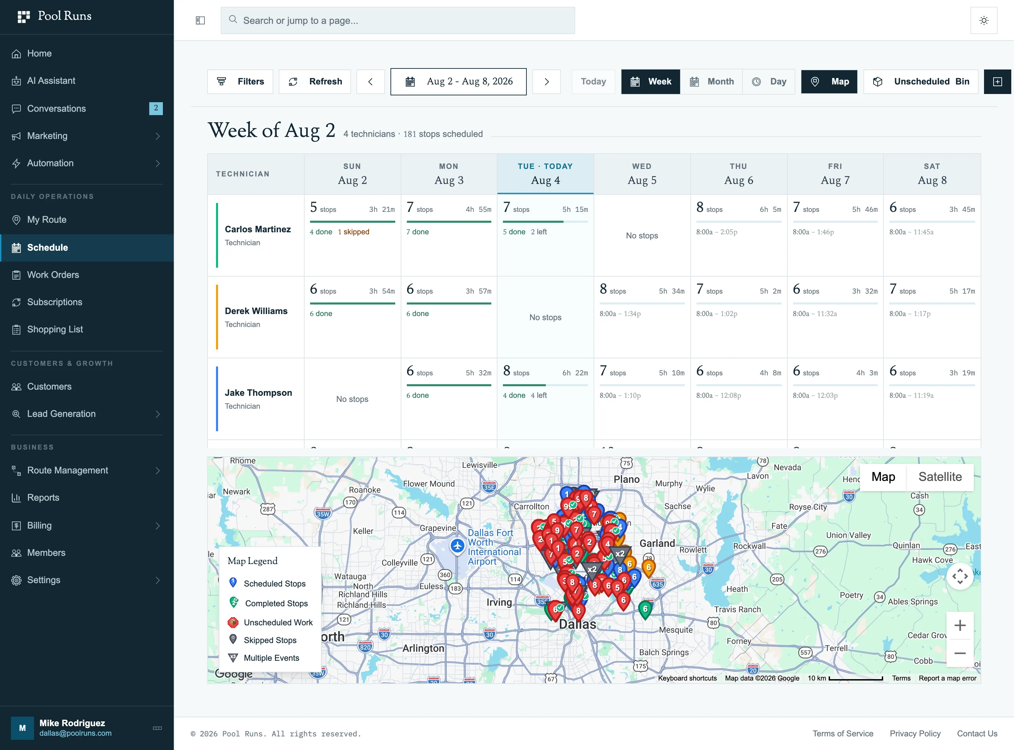The height and width of the screenshot is (750, 1014).
Task: Click Derek Williams Monday Aug 3 progress bar
Action: pos(449,303)
